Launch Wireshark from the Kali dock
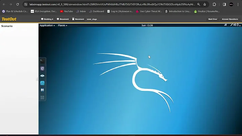This screenshot has height=136, width=242. 42,83
